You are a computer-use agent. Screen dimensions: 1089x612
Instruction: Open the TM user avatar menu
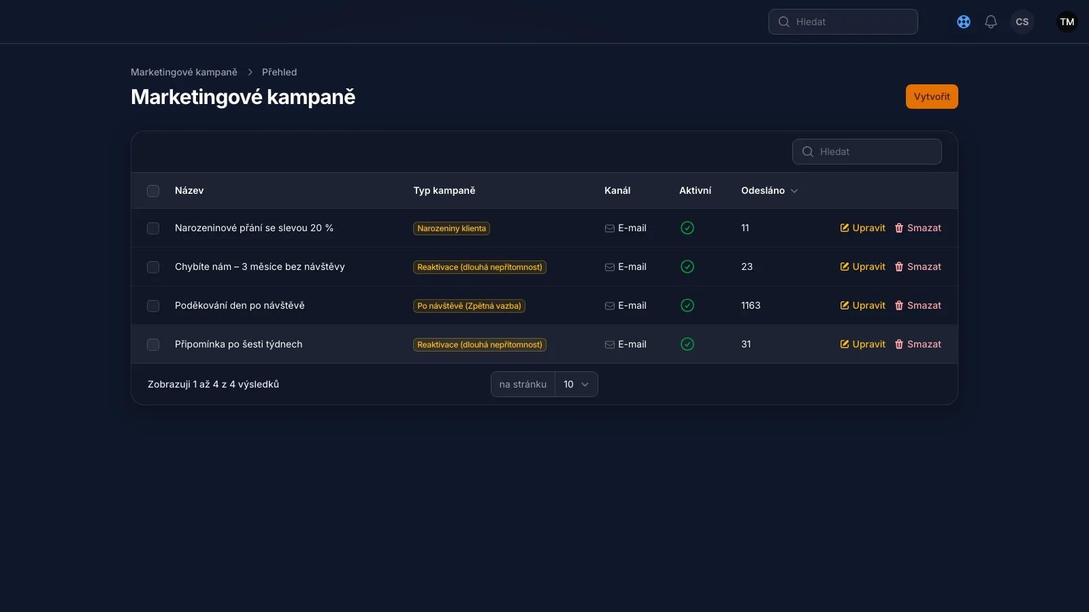click(x=1067, y=22)
